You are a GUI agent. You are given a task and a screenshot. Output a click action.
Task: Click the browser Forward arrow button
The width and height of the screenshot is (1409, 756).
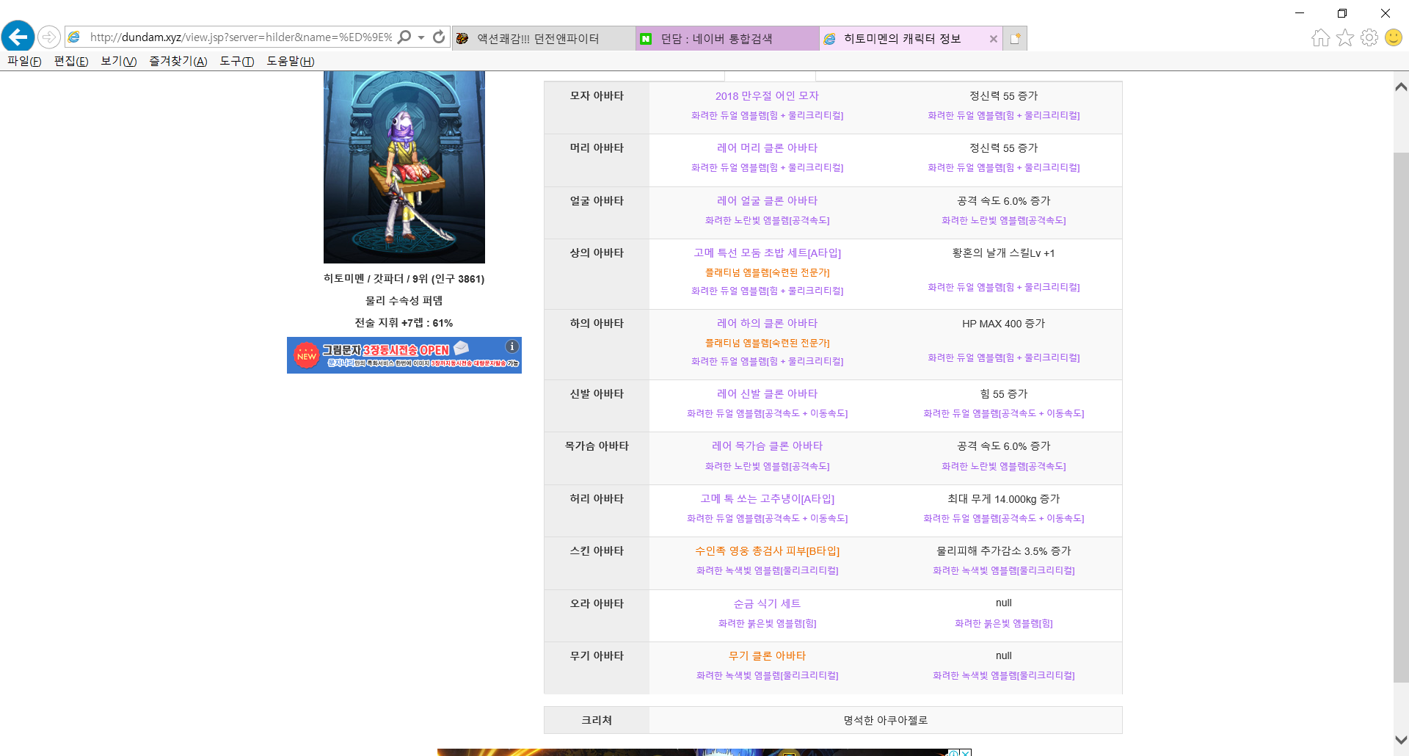coord(49,37)
